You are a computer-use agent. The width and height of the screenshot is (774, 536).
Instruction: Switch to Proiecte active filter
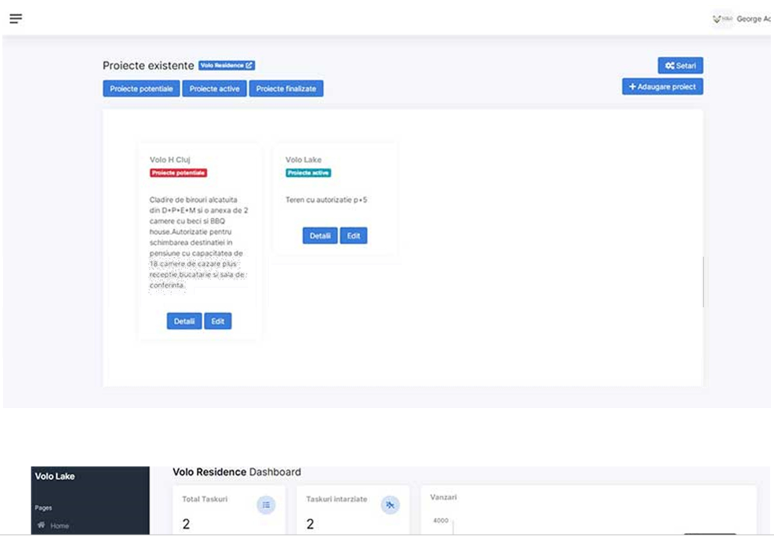214,88
